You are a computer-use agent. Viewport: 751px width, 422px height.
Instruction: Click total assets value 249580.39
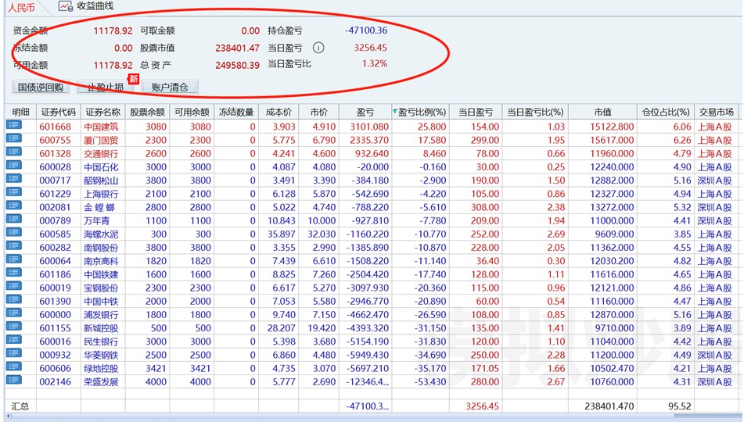[237, 65]
